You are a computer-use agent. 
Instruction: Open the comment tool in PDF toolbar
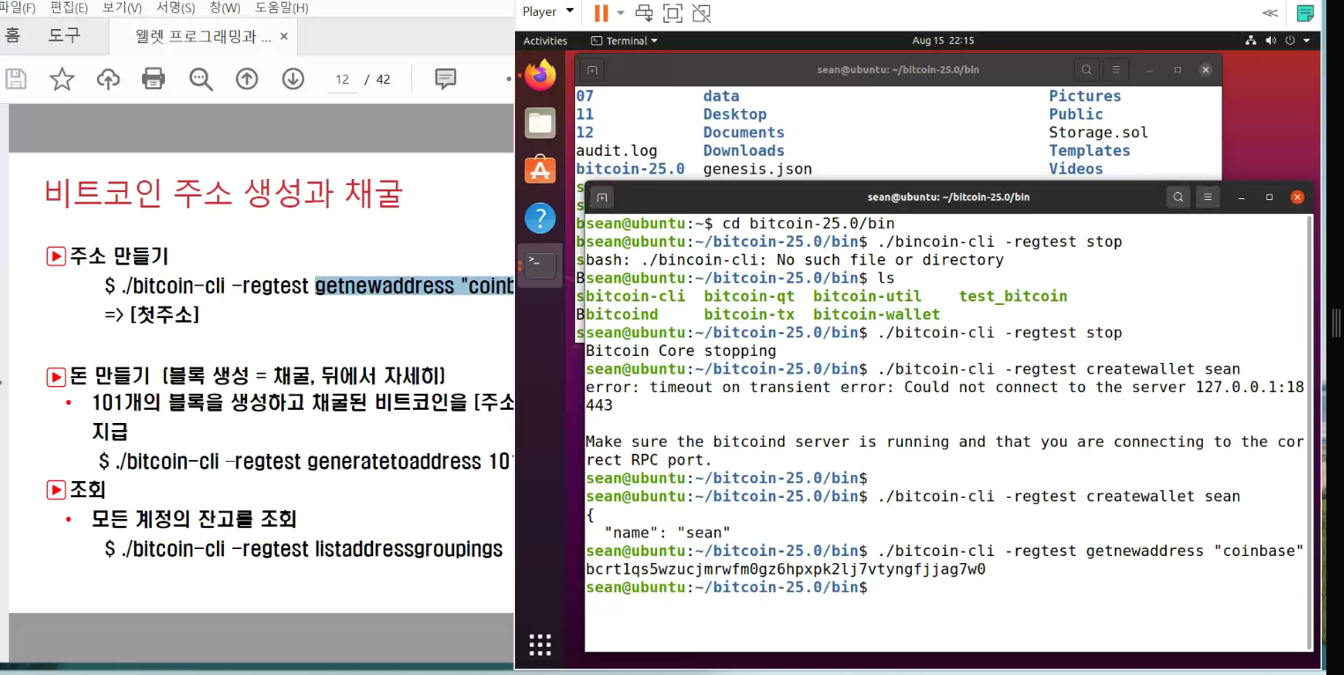pyautogui.click(x=446, y=79)
